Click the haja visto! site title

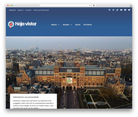tap(26, 24)
